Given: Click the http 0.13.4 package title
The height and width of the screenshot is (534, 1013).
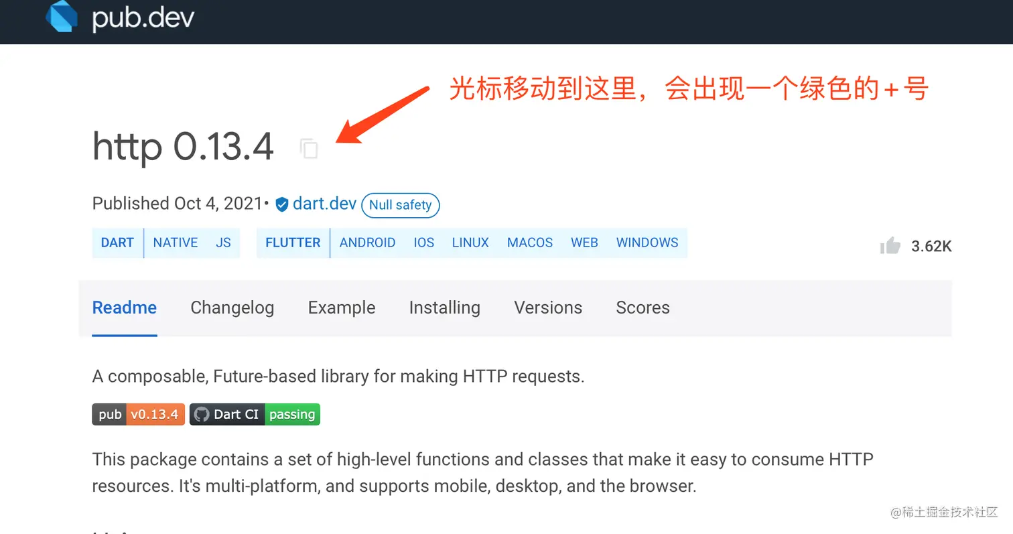Looking at the screenshot, I should [x=183, y=147].
